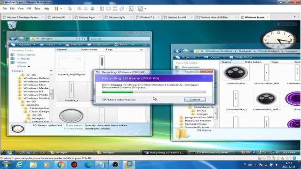Open the console view icon in VMware toolbar
Image resolution: width=301 pixels, height=169 pixels.
[x=131, y=8]
